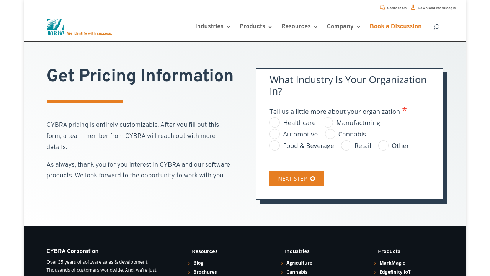Open the Company navigation menu
Image resolution: width=490 pixels, height=276 pixels.
pos(343,26)
